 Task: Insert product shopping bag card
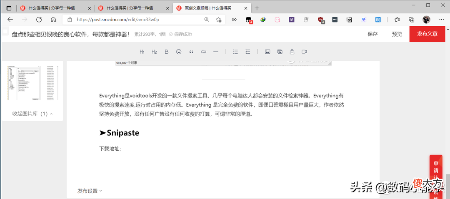click(292, 52)
